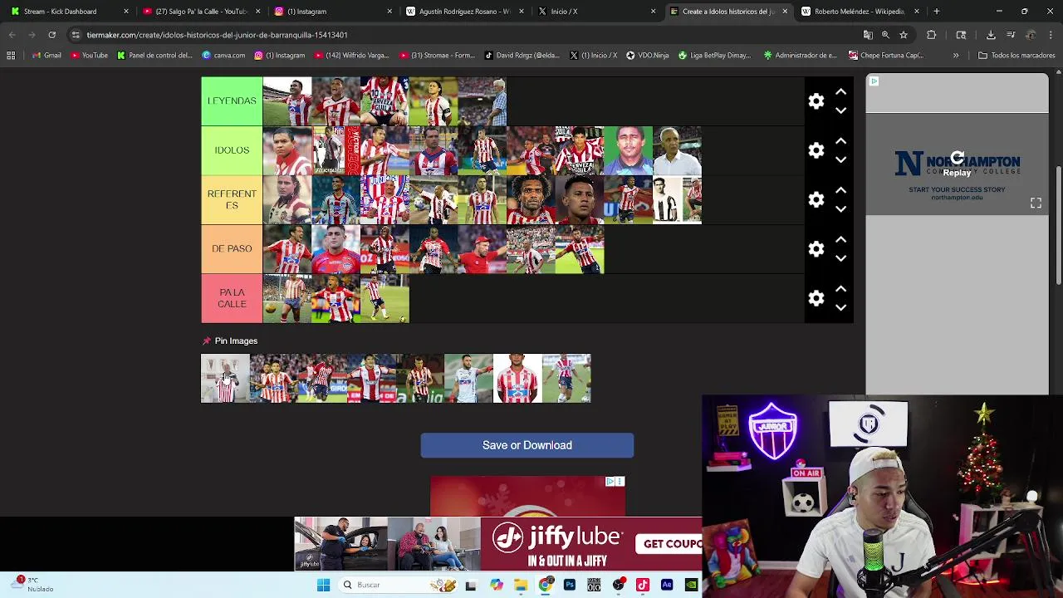This screenshot has width=1063, height=598.
Task: Open File Explorer from taskbar
Action: click(521, 585)
